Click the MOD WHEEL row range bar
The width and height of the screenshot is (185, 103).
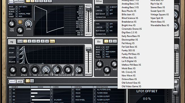point(40,100)
